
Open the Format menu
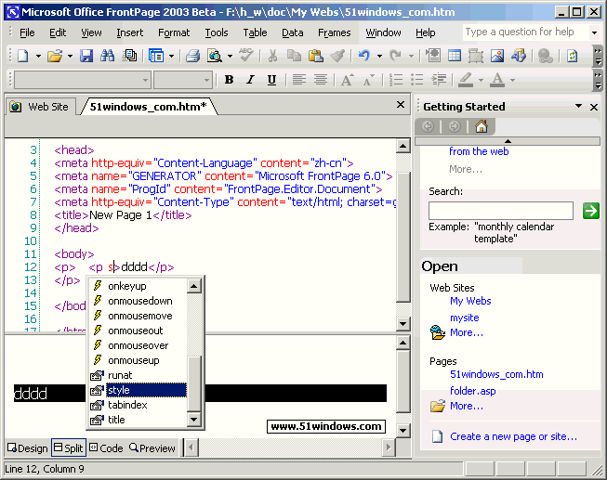[x=174, y=32]
